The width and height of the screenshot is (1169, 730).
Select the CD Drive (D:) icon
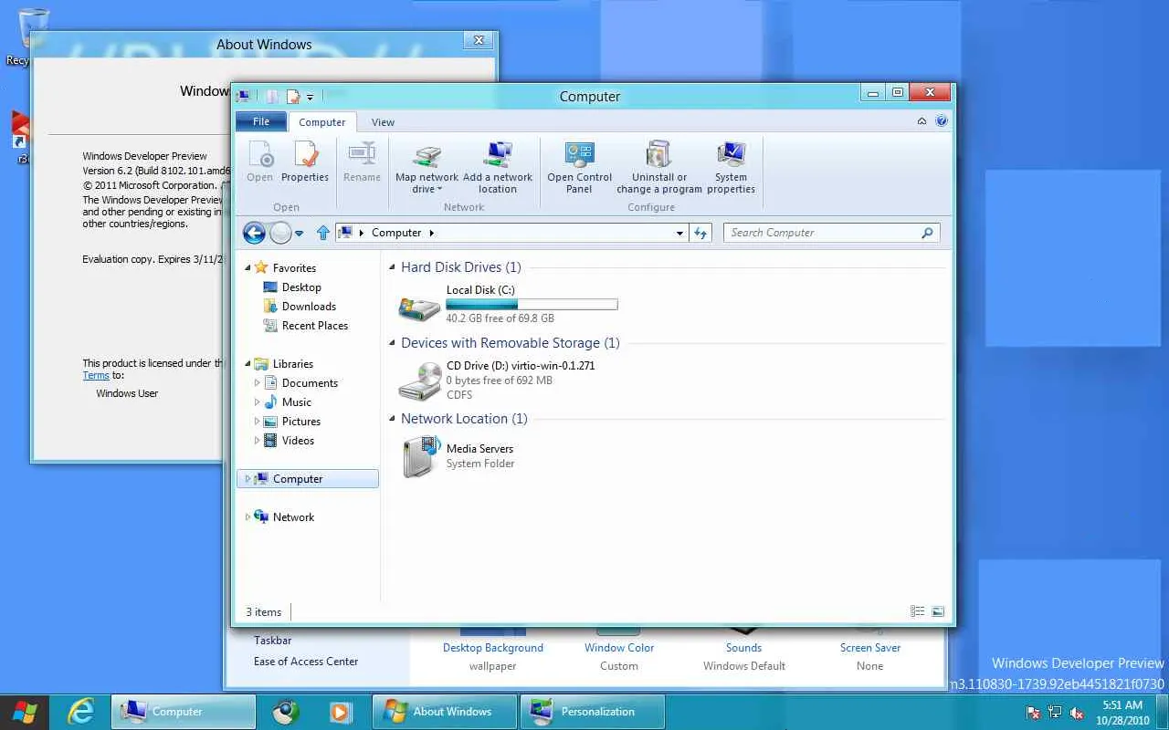pos(420,381)
